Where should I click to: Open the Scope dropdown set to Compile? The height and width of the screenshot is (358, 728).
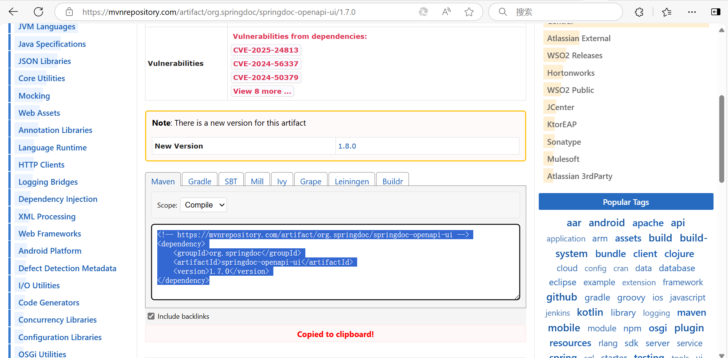203,205
